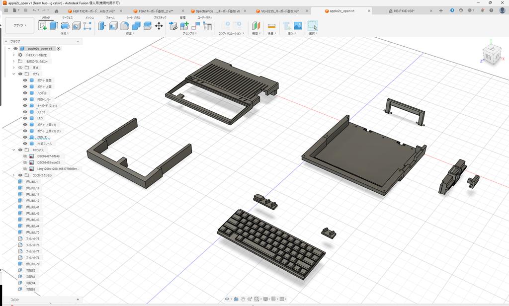Expand the コンストラクション folder

14,175
